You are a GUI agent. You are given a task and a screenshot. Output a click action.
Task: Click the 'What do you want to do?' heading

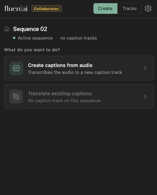coord(32,50)
